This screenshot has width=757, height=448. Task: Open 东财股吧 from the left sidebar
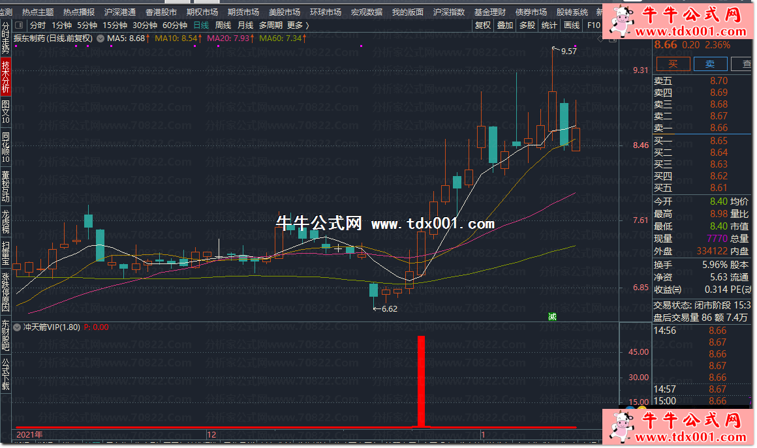tap(6, 335)
